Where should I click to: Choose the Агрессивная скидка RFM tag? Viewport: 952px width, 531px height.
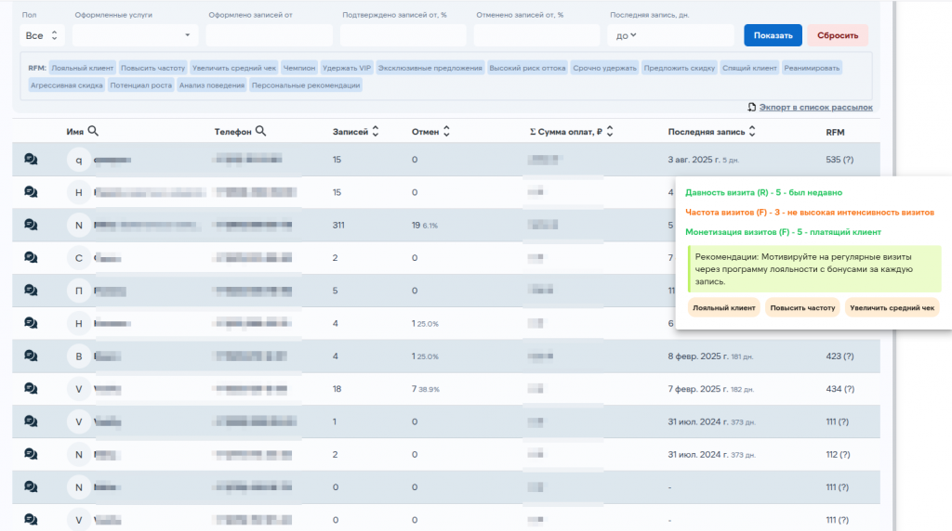click(66, 85)
